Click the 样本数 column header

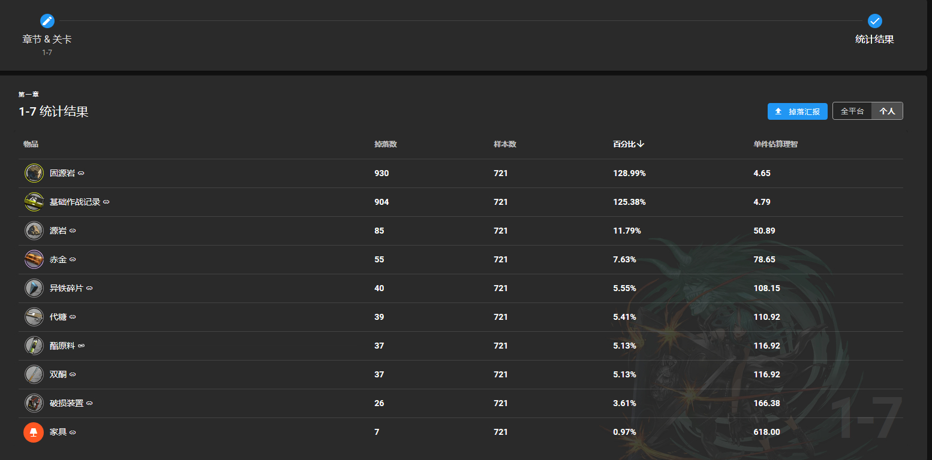505,144
